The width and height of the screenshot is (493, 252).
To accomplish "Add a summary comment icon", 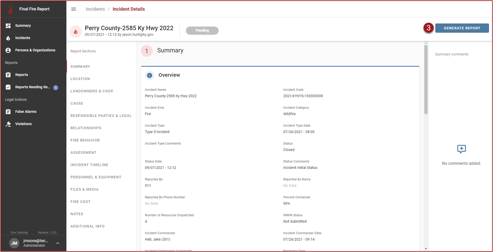I will 461,149.
